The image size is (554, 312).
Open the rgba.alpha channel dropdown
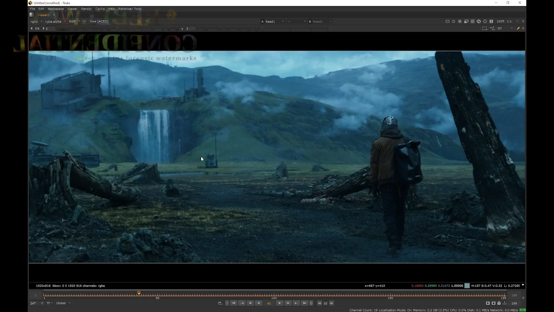(x=55, y=21)
